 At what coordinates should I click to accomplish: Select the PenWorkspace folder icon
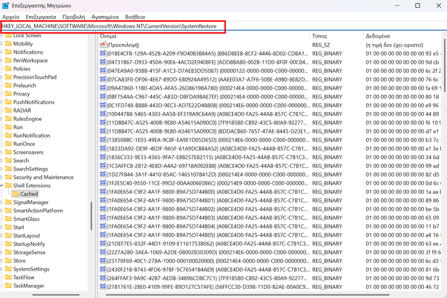click(x=8, y=60)
